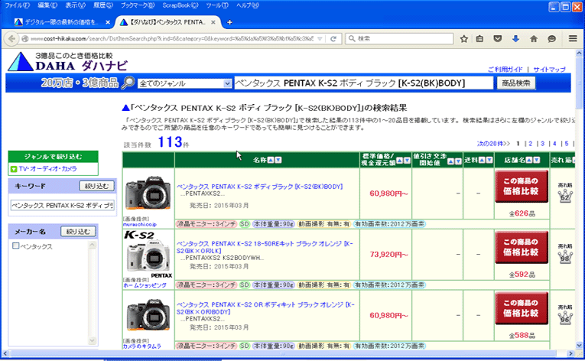The width and height of the screenshot is (585, 361).
Task: Click first product camera thumbnail
Action: click(148, 193)
